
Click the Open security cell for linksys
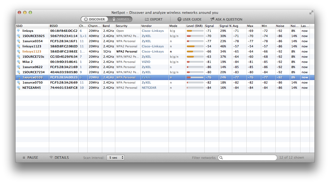tap(120, 31)
